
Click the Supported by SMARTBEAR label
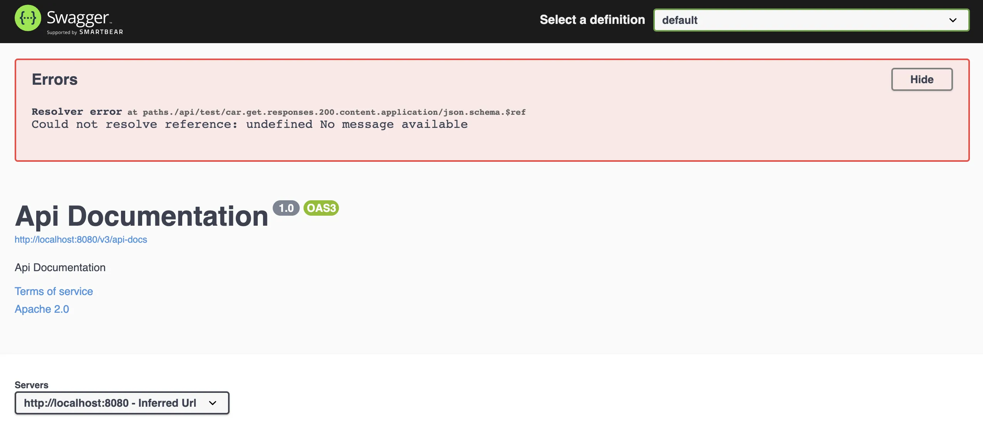click(85, 32)
